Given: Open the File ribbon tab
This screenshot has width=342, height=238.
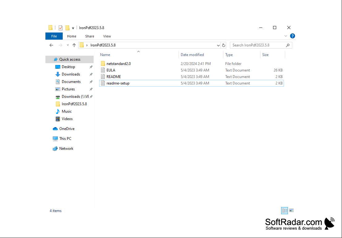Looking at the screenshot, I should [x=54, y=36].
